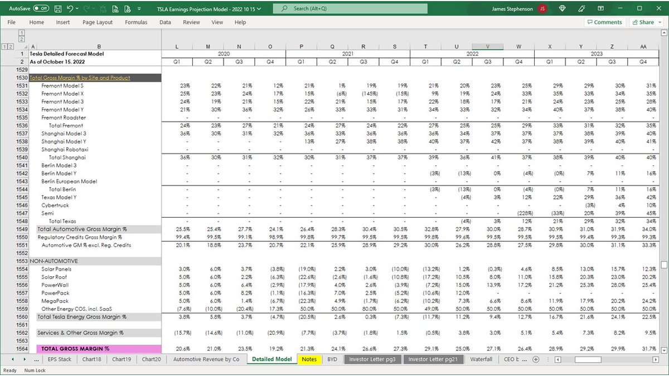This screenshot has width=669, height=376.
Task: Select column V header
Action: pos(488,47)
